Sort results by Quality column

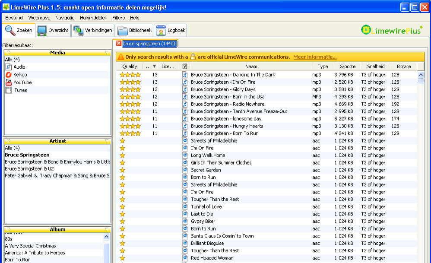[130, 67]
